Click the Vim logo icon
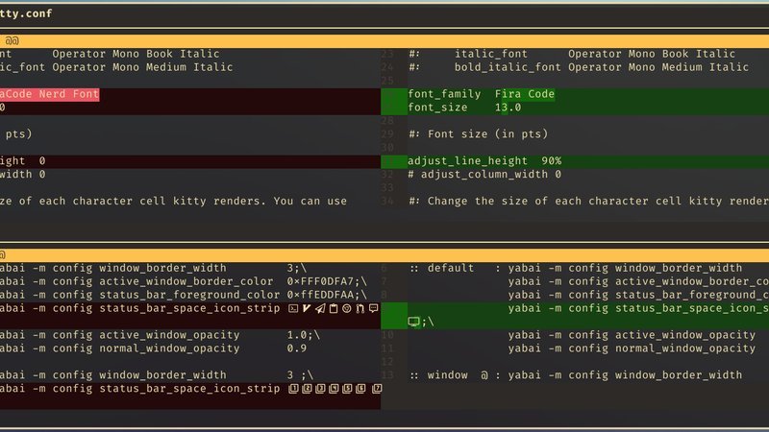 [x=307, y=308]
